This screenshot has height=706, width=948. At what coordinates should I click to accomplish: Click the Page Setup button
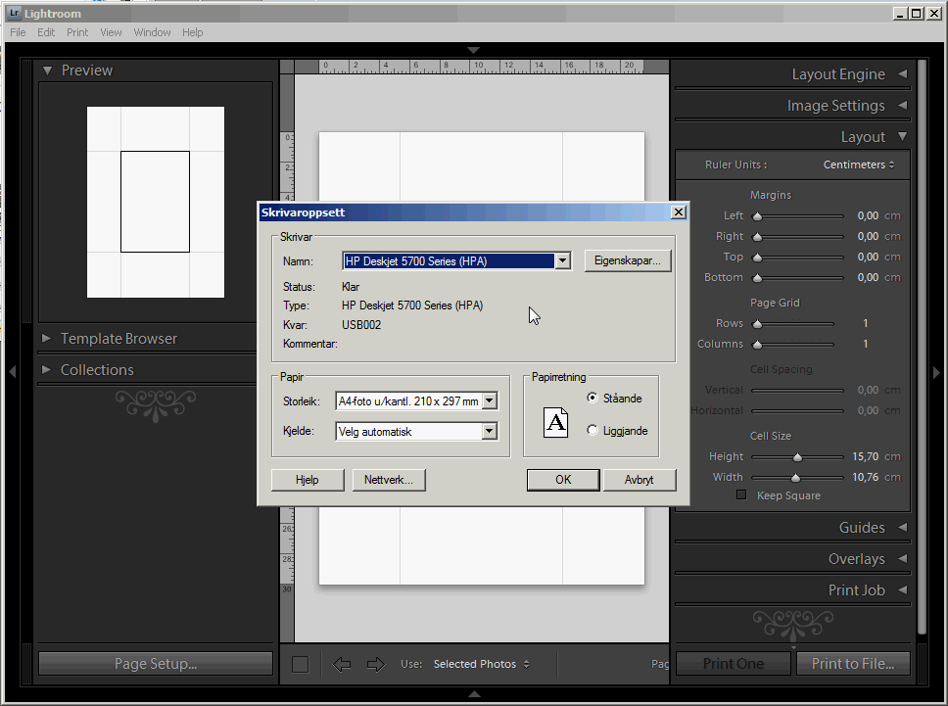(x=156, y=664)
